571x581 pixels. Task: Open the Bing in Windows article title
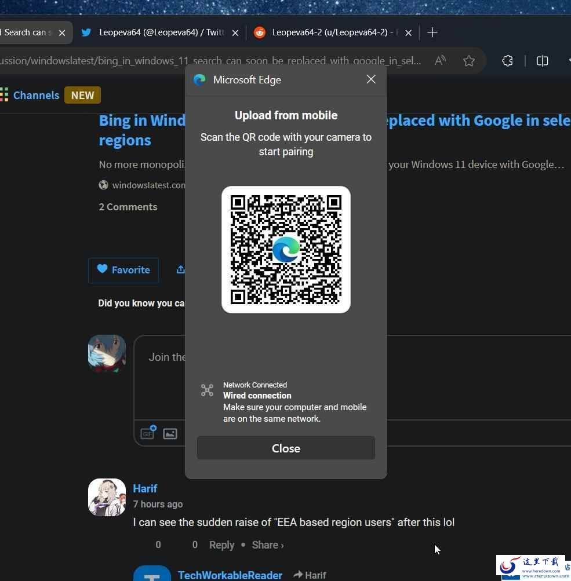click(142, 130)
